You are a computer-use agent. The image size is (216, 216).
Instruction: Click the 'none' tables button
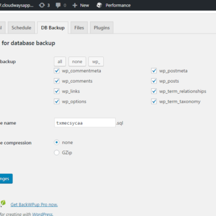(x=77, y=62)
